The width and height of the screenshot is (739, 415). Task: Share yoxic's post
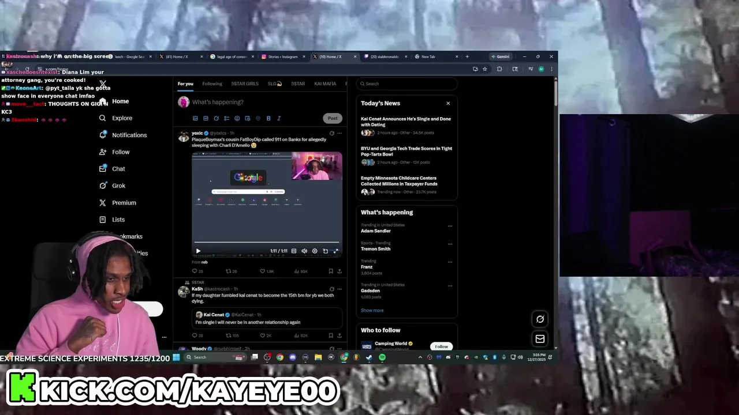339,271
